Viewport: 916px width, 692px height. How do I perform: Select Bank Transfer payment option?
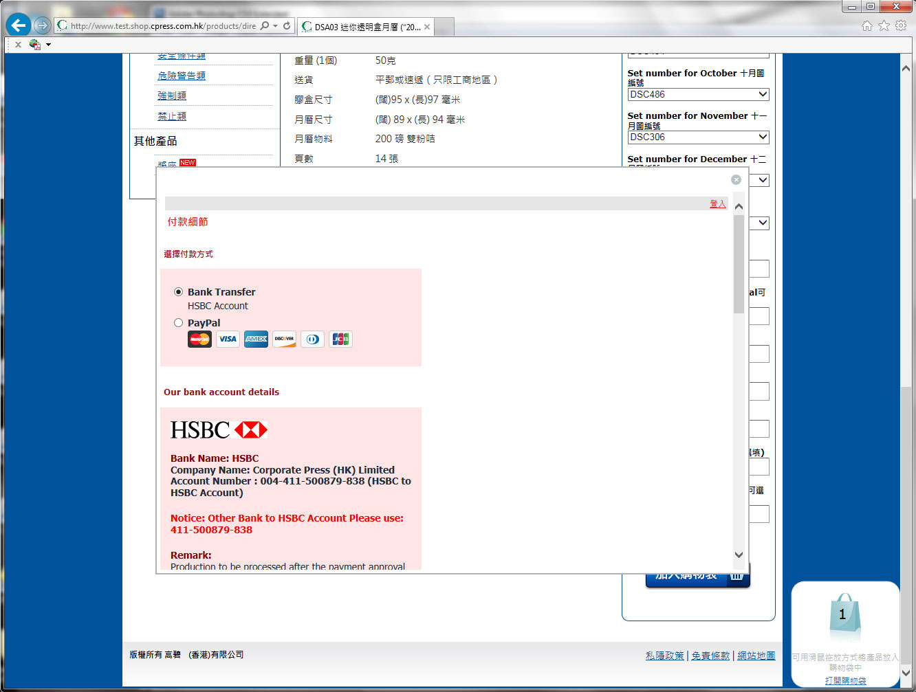[179, 292]
